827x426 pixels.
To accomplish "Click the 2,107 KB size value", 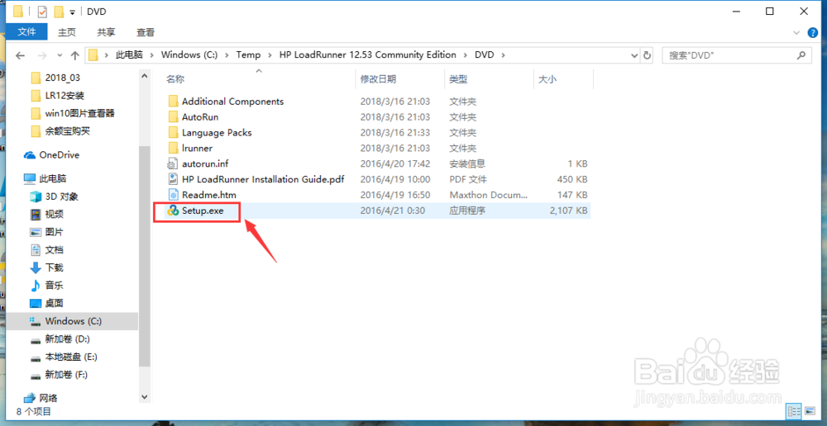I will [568, 211].
